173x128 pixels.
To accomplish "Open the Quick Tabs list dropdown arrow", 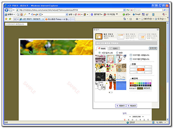I will pyautogui.click(x=18, y=19).
